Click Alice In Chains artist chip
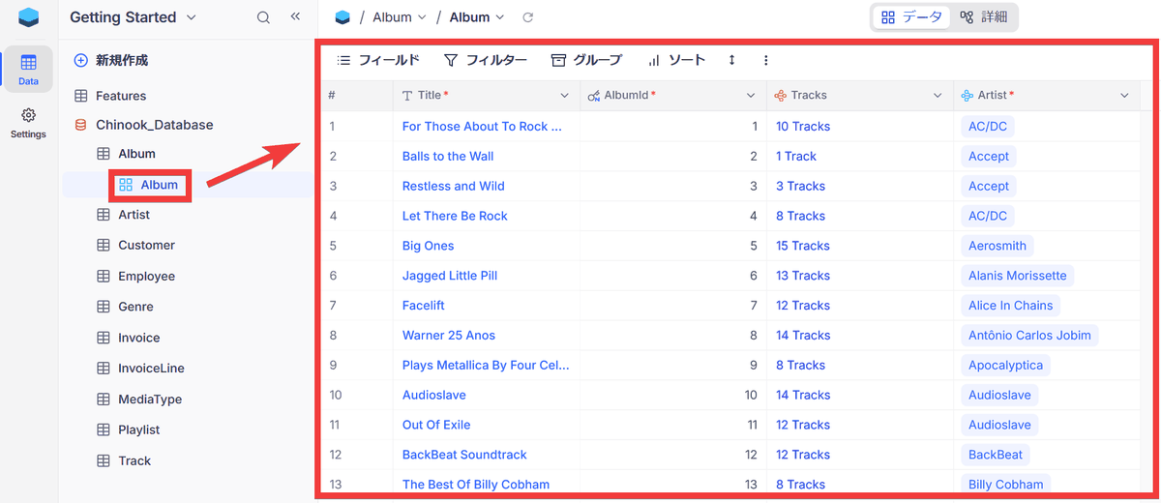 (1011, 306)
